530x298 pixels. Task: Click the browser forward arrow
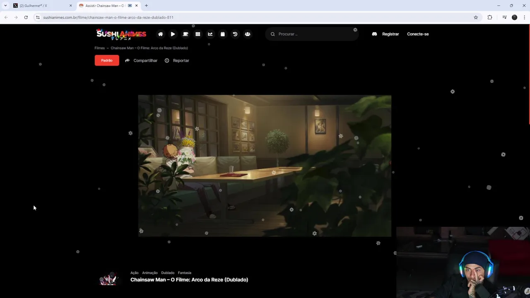pos(16,17)
